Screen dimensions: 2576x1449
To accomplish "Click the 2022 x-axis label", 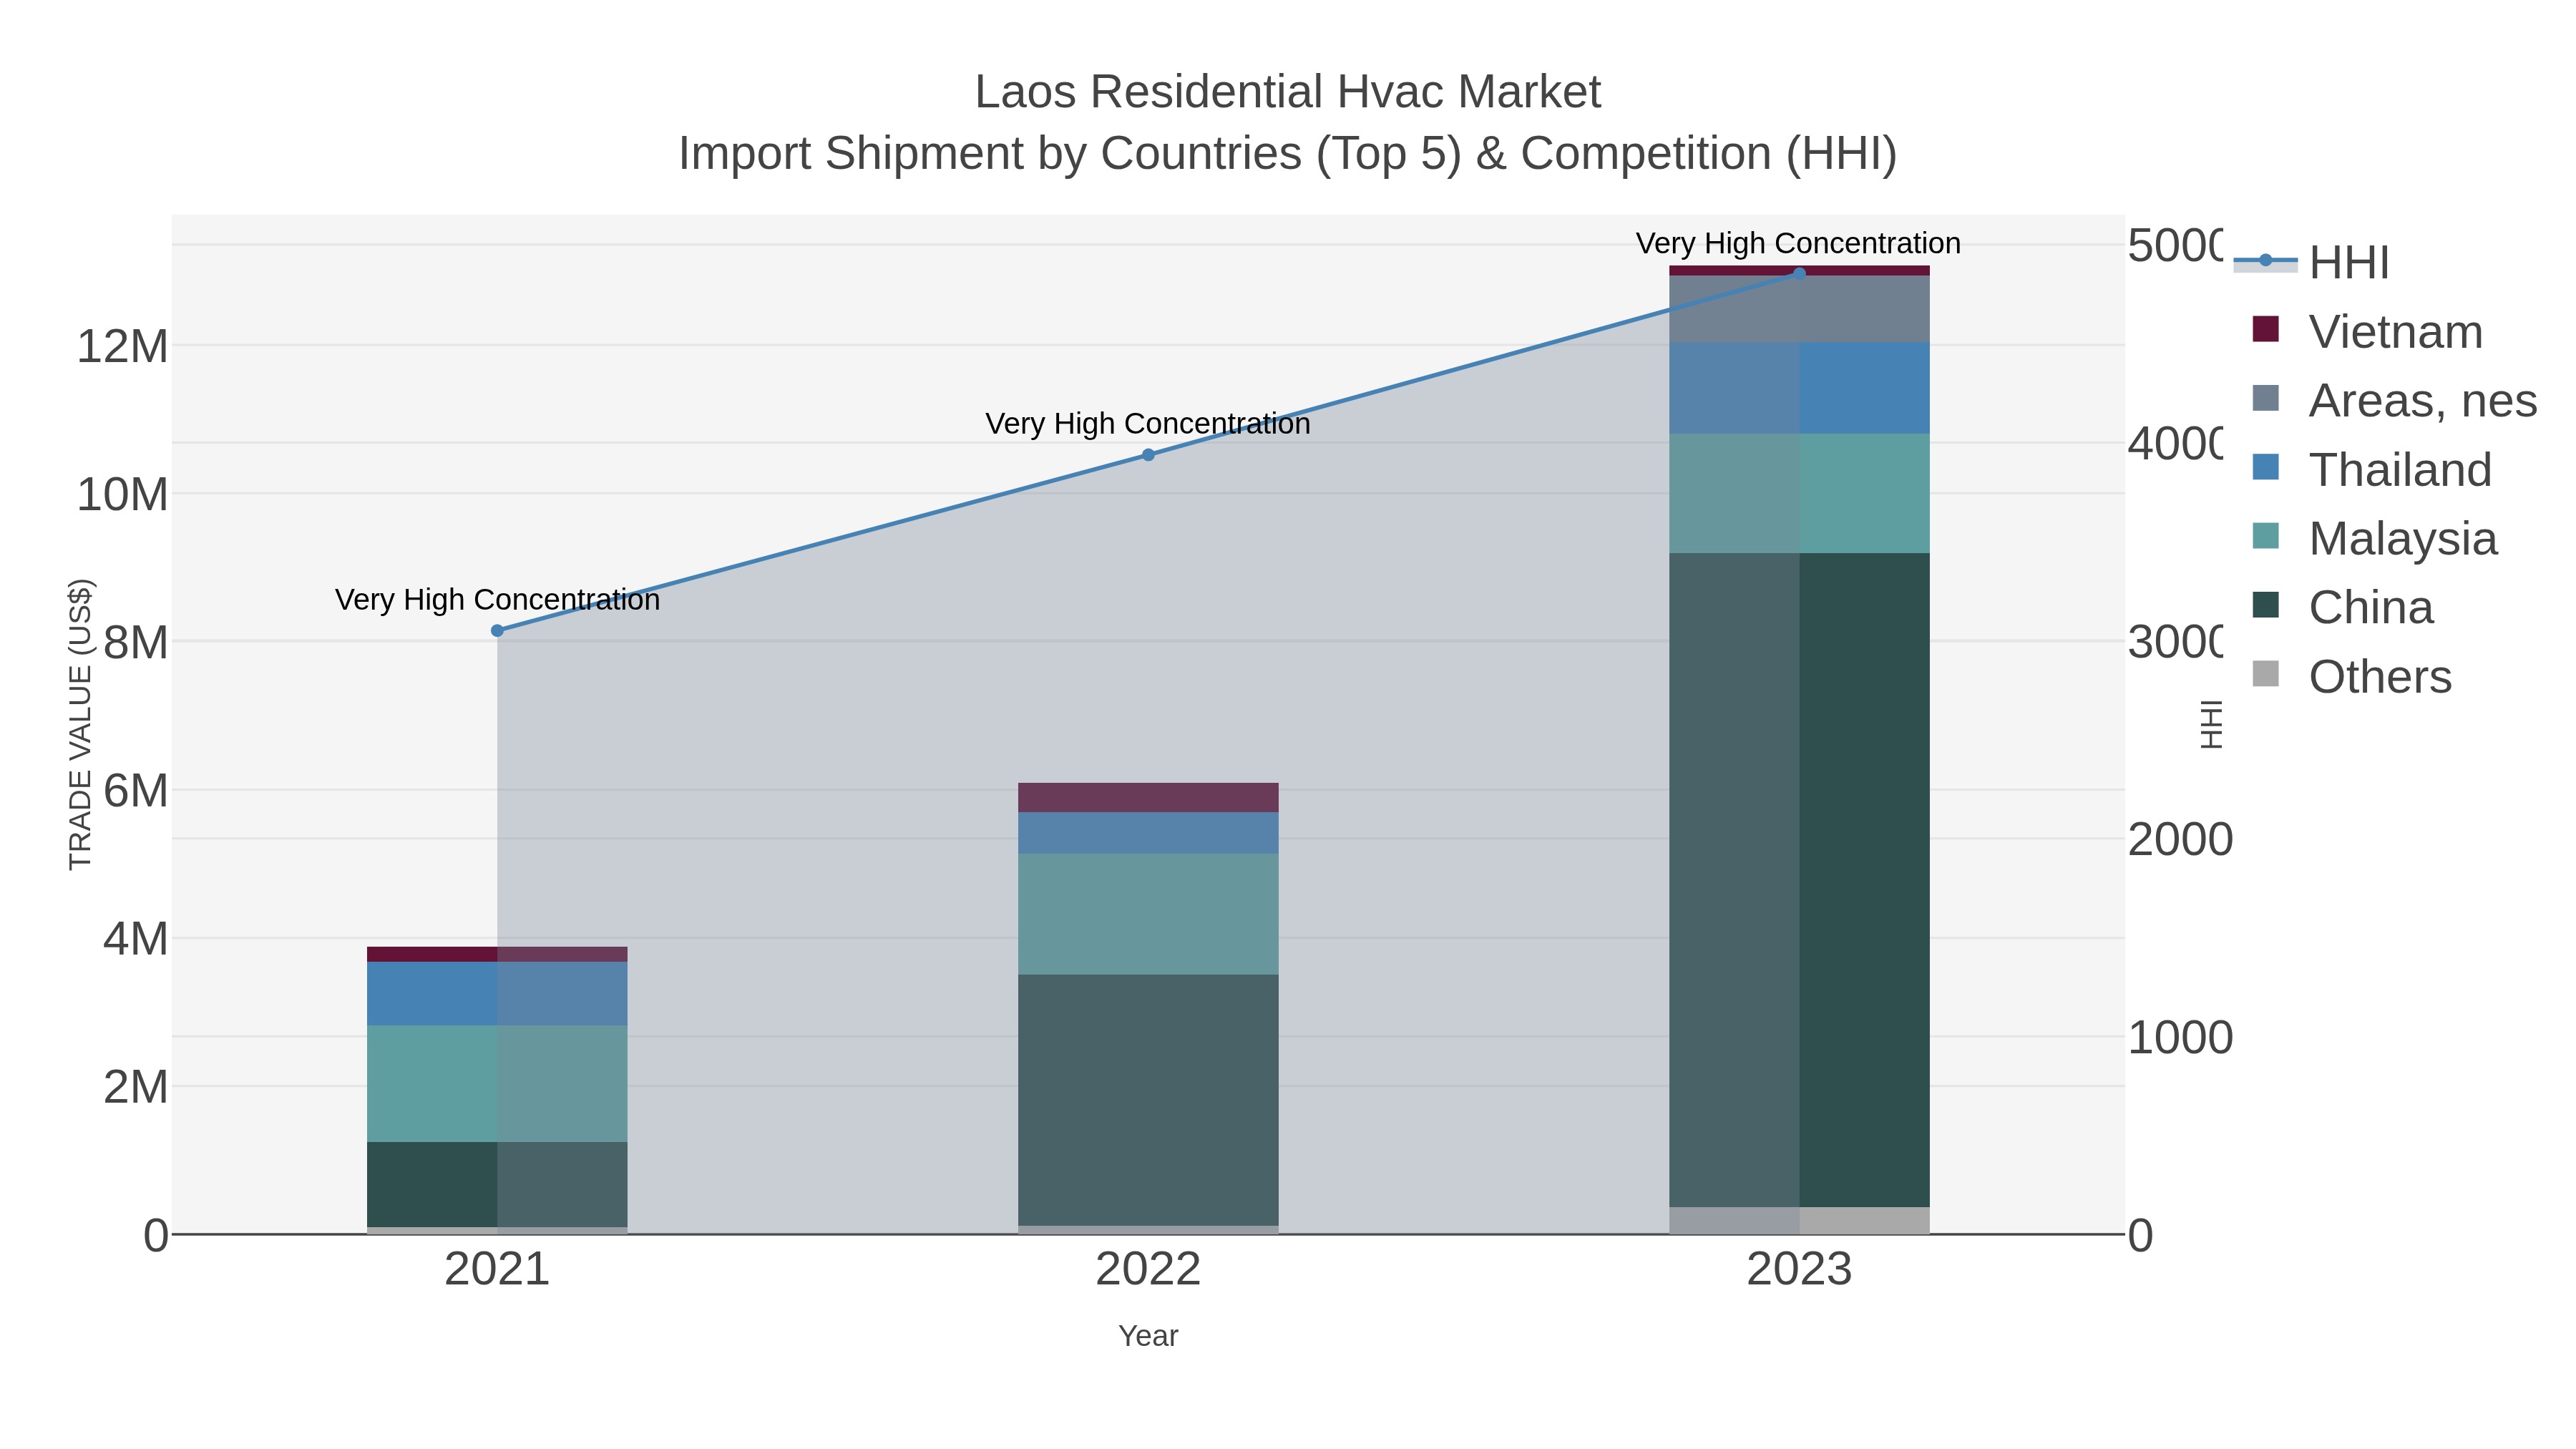I will click(x=1148, y=1270).
